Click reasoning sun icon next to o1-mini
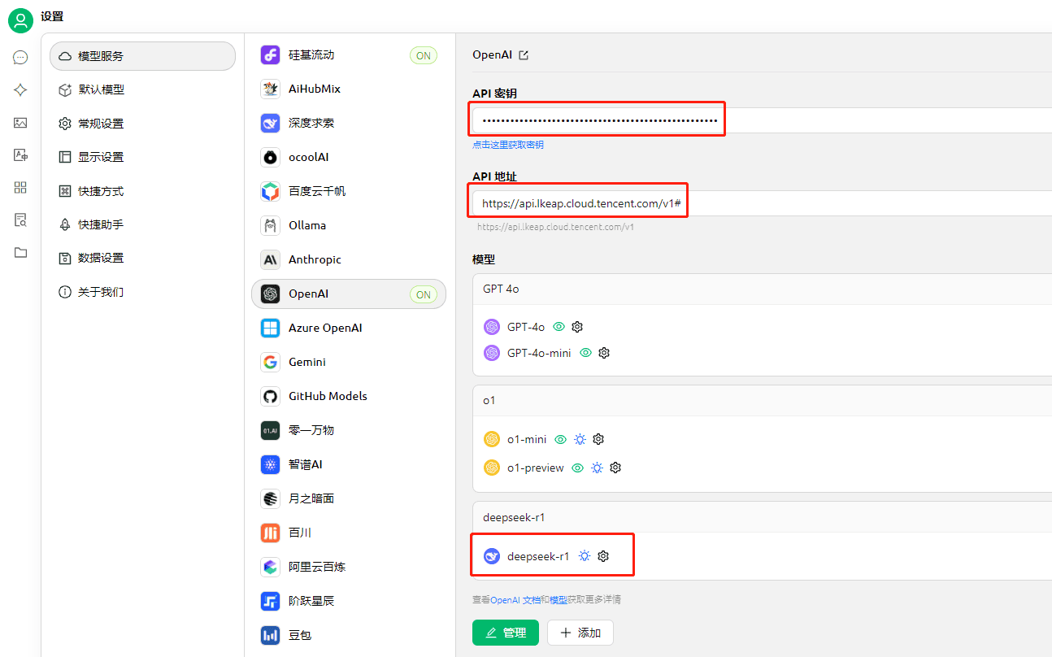Viewport: 1052px width, 657px height. (x=580, y=439)
